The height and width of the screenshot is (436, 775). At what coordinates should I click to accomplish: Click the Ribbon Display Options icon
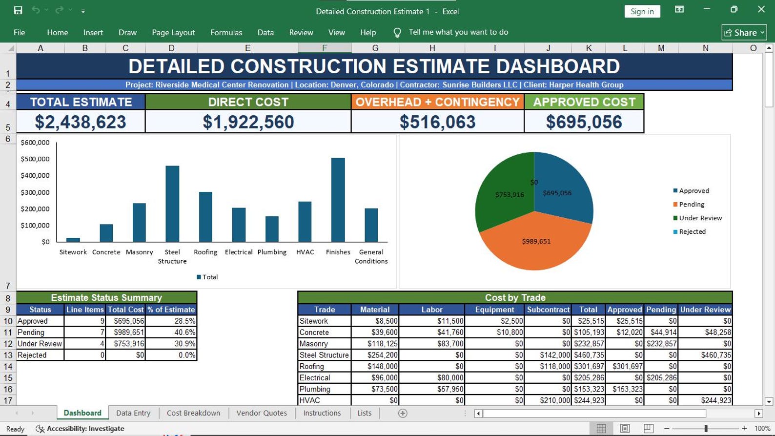(679, 9)
